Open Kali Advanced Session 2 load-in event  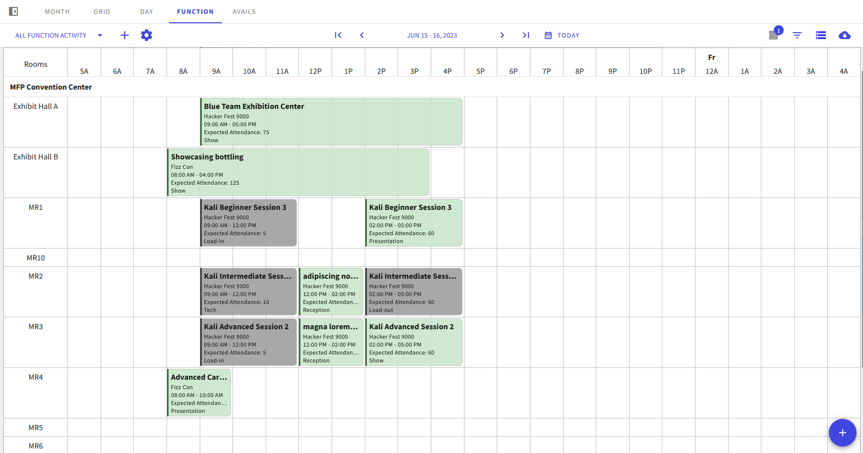pyautogui.click(x=248, y=342)
